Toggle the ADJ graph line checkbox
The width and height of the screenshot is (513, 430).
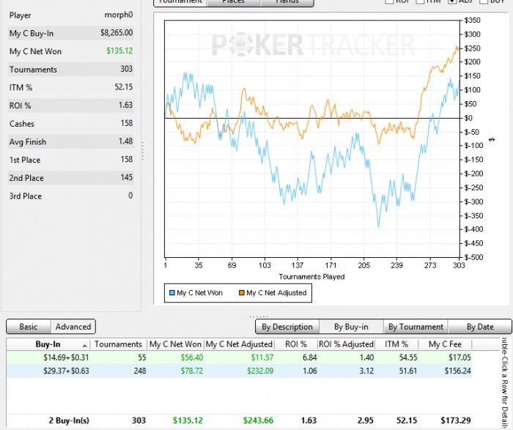coord(452,1)
